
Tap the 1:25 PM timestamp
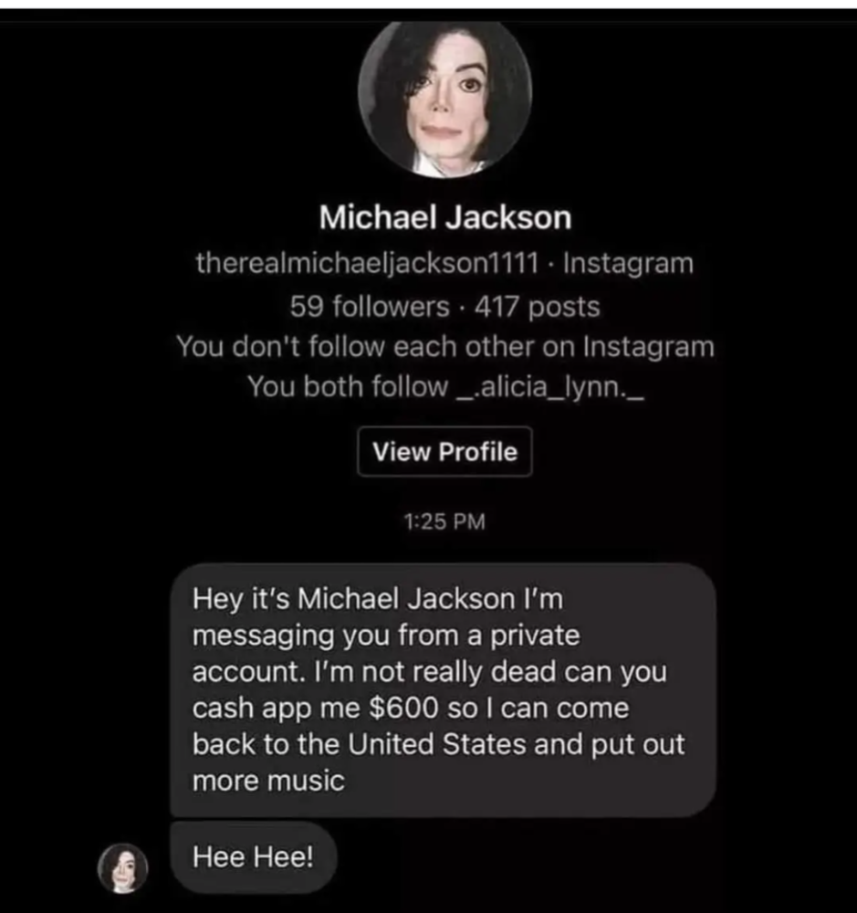[444, 521]
